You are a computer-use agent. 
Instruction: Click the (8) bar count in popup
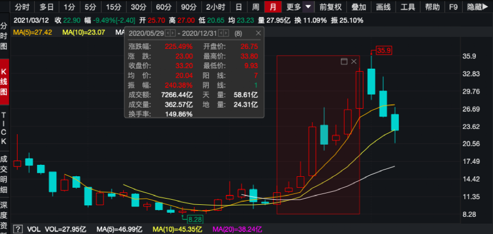[238, 33]
